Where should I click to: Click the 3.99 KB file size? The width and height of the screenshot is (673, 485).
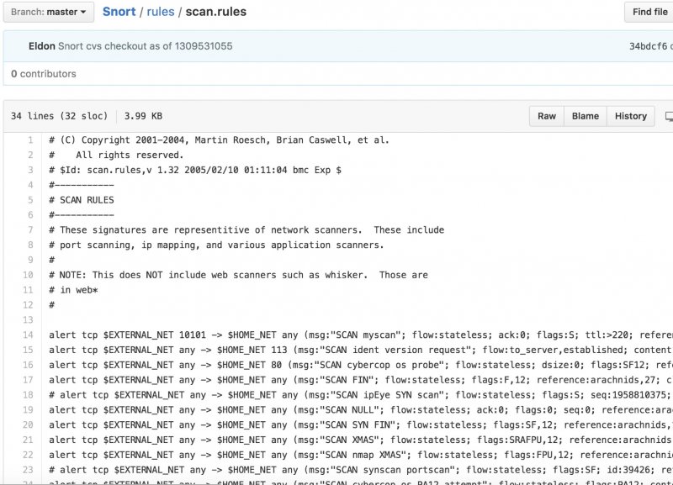tap(143, 116)
